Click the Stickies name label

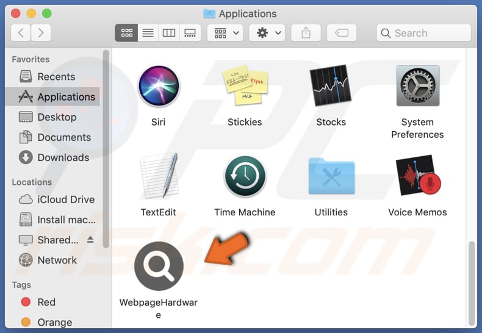pyautogui.click(x=245, y=122)
